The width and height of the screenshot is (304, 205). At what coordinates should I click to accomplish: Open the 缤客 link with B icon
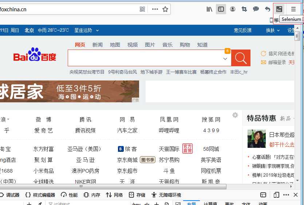(127, 149)
